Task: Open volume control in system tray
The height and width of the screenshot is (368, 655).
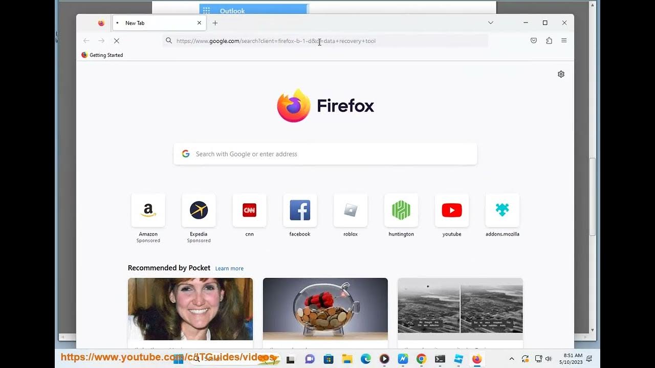Action: click(x=549, y=359)
